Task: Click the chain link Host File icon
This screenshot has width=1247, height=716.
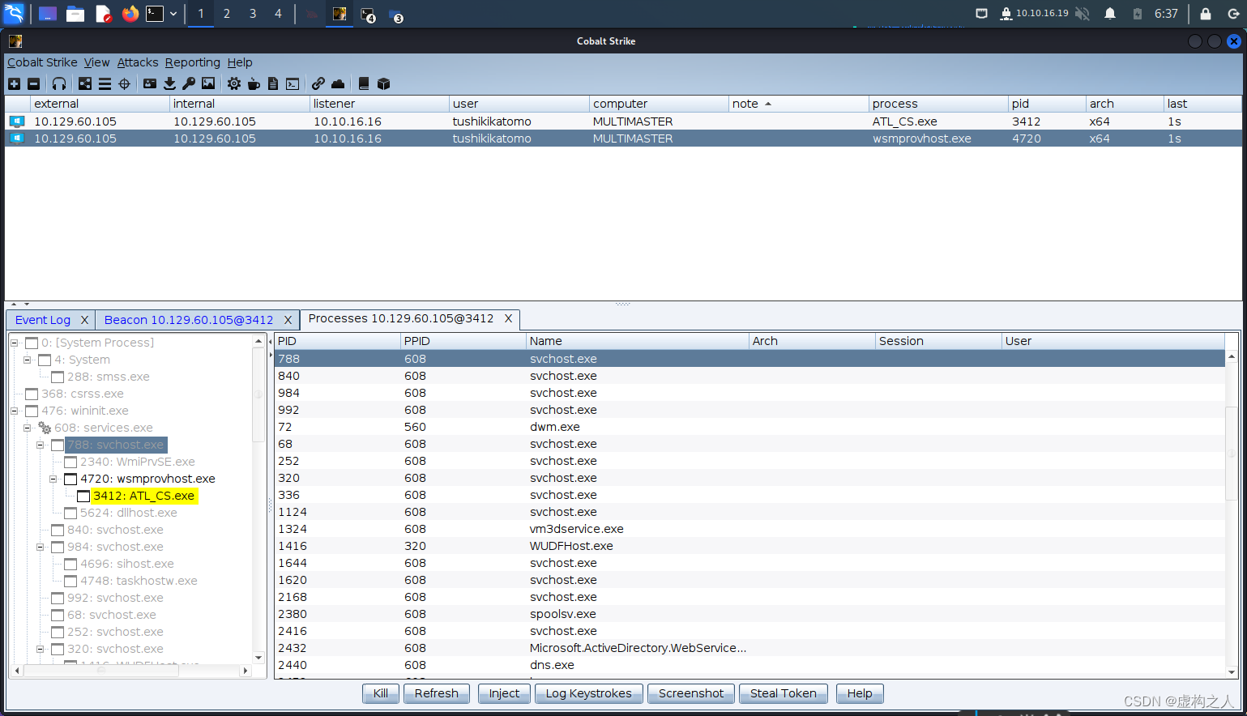Action: [x=318, y=83]
